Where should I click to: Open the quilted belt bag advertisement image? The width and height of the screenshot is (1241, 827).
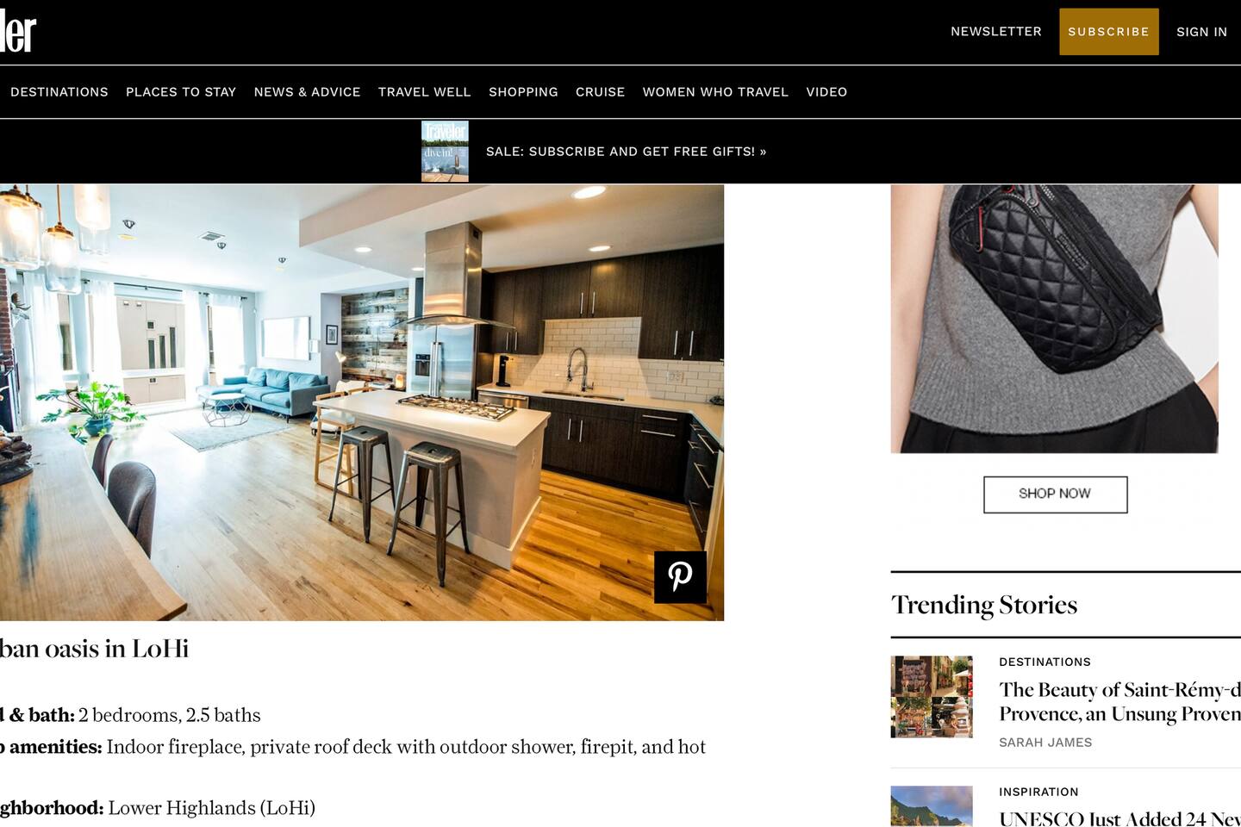pos(1055,319)
